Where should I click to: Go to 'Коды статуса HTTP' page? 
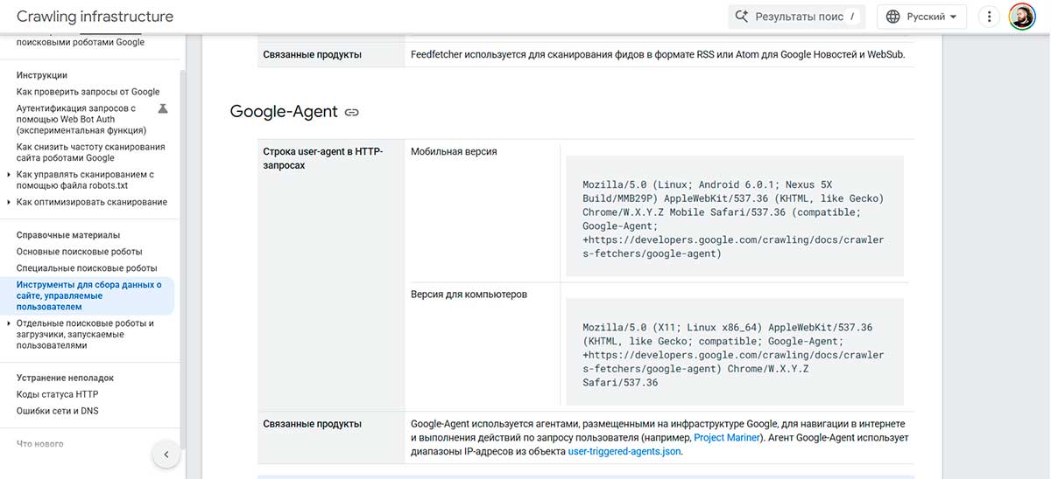coord(57,395)
